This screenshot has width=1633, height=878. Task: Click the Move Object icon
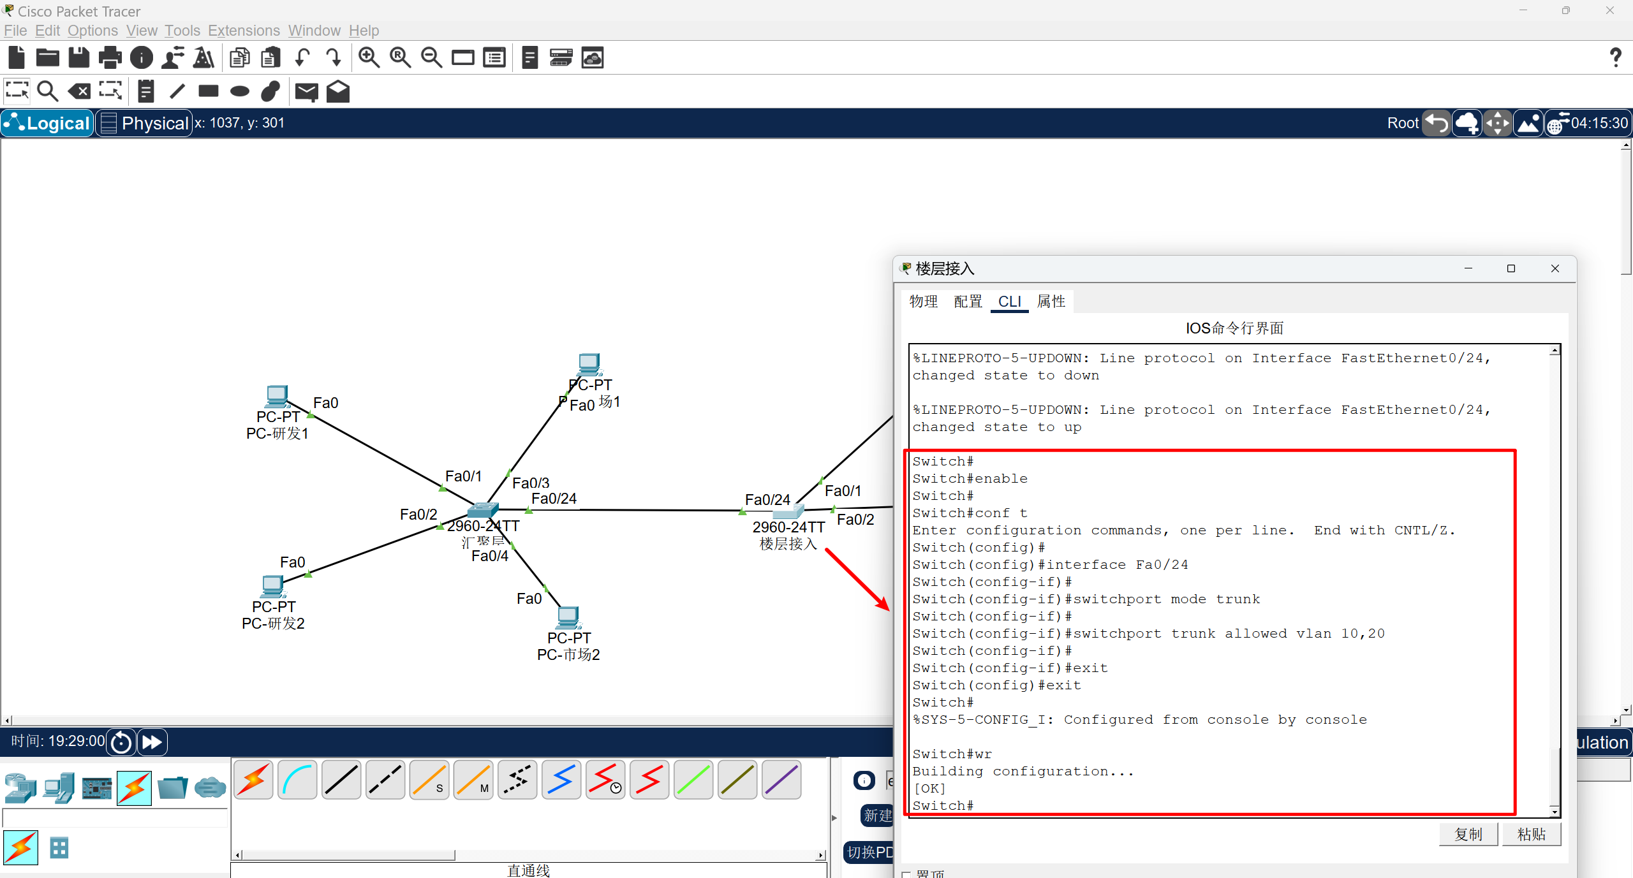pyautogui.click(x=1497, y=123)
